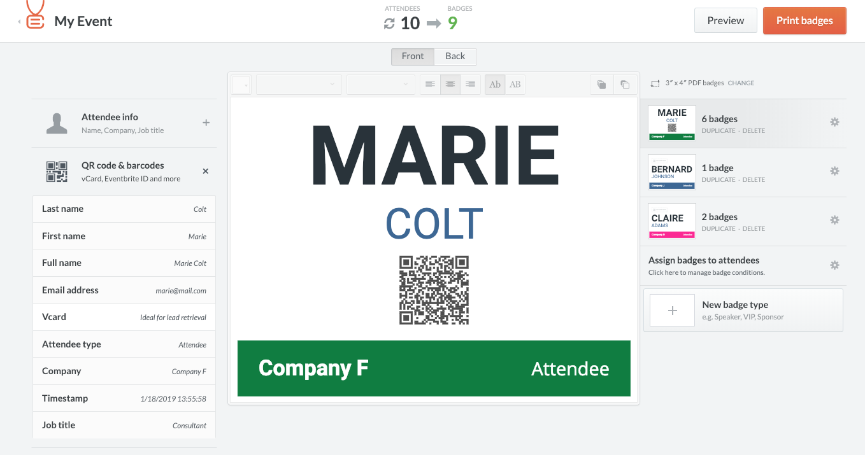Click the QR code & barcodes icon
This screenshot has width=865, height=455.
pos(57,172)
